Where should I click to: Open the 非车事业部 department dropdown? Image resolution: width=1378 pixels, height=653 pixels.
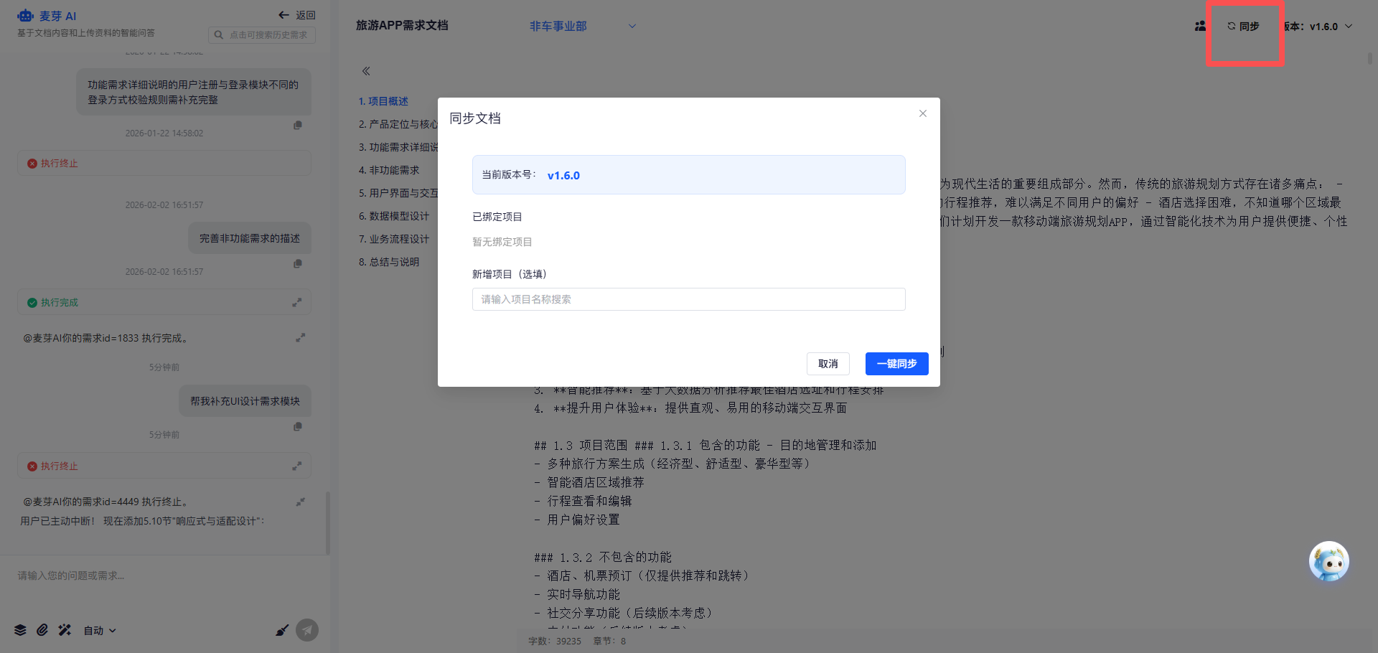coord(583,26)
